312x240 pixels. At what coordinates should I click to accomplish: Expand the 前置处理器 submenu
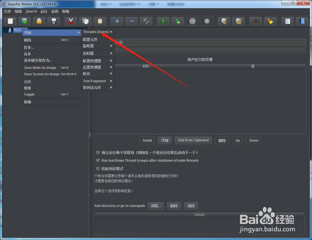[x=98, y=61]
